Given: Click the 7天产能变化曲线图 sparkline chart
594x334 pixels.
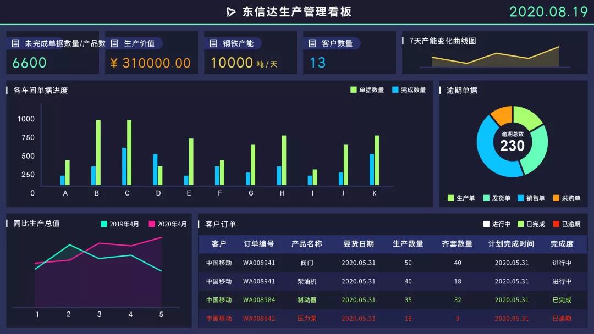Looking at the screenshot, I should 495,57.
